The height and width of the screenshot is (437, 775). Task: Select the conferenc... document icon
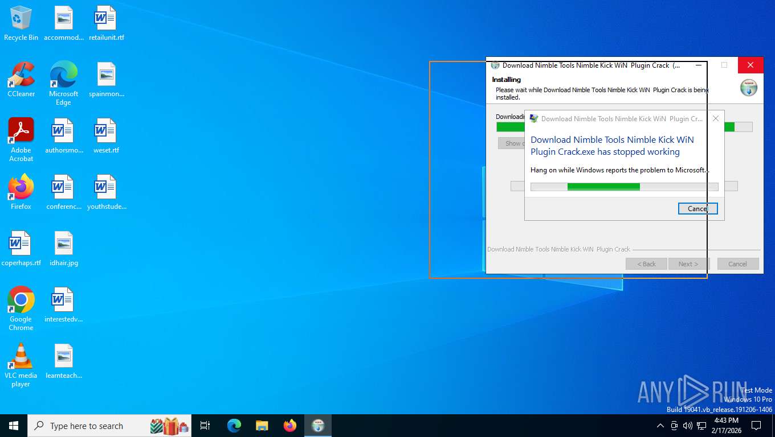click(x=64, y=192)
